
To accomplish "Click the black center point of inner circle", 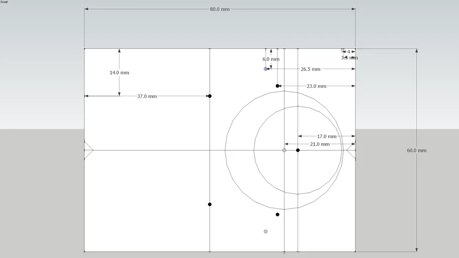I will pos(298,150).
